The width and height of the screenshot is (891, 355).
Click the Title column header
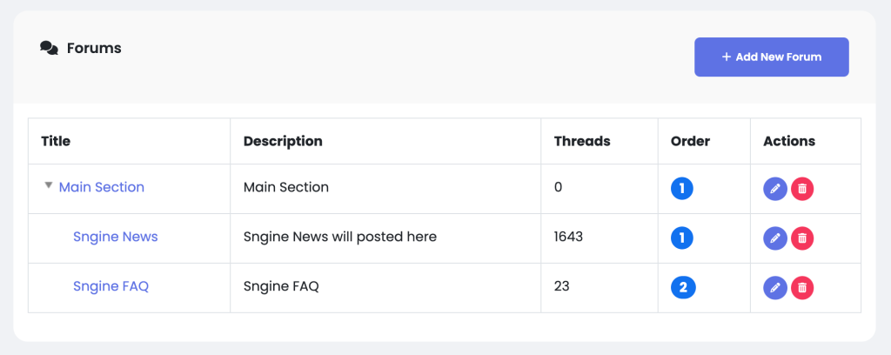tap(56, 141)
